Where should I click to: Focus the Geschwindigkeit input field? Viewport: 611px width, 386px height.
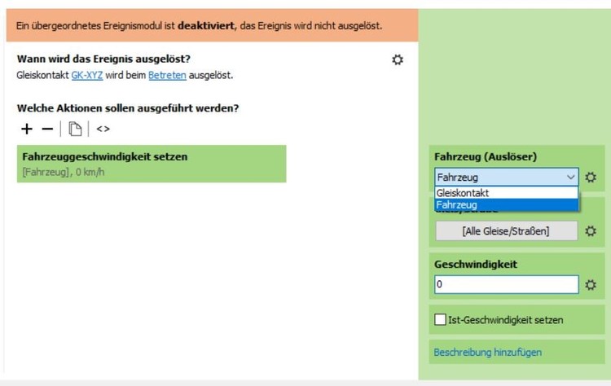coord(506,285)
